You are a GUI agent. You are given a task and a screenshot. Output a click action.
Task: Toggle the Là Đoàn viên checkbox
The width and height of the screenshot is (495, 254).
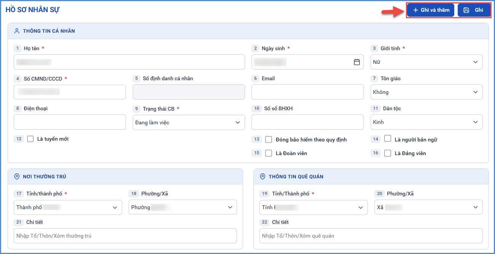[x=269, y=153]
